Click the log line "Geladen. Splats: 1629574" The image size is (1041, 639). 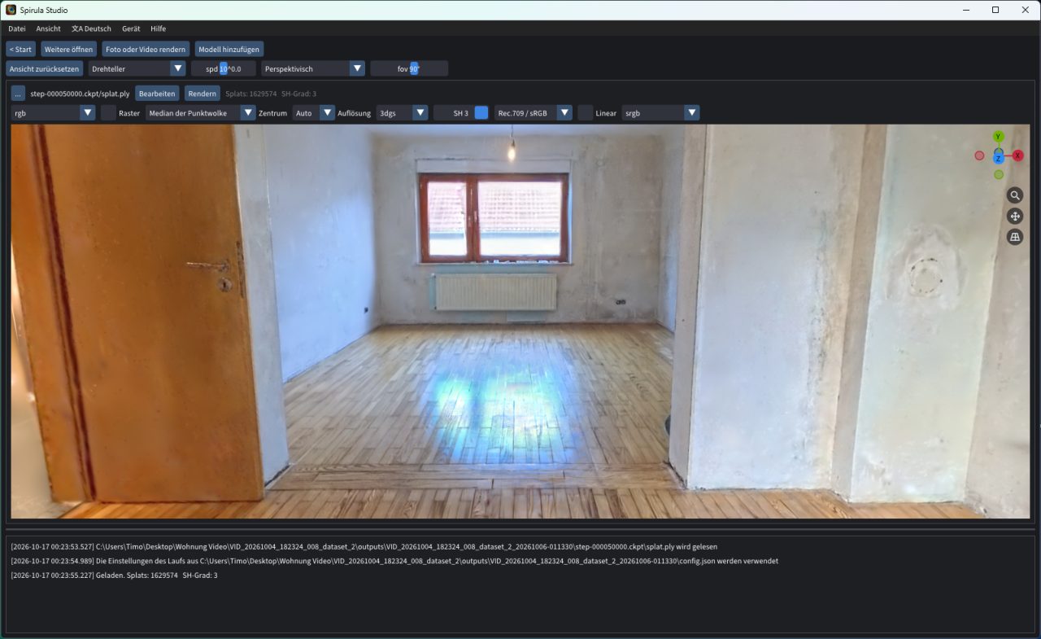114,576
